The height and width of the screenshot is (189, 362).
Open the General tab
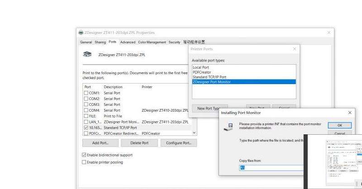(86, 42)
